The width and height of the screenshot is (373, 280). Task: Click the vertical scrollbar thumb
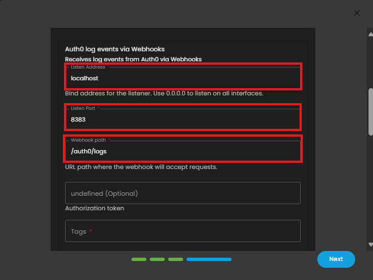click(x=371, y=112)
